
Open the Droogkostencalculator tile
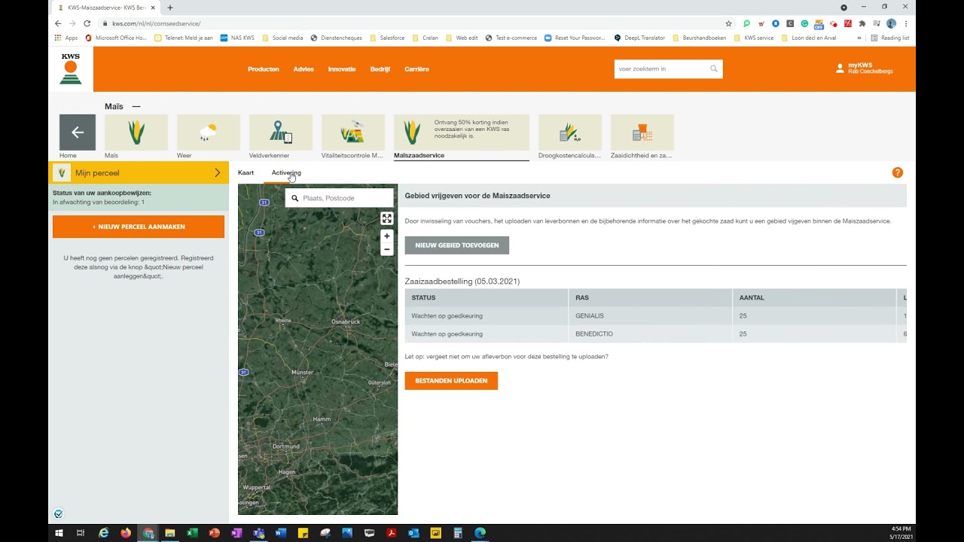[x=570, y=132]
